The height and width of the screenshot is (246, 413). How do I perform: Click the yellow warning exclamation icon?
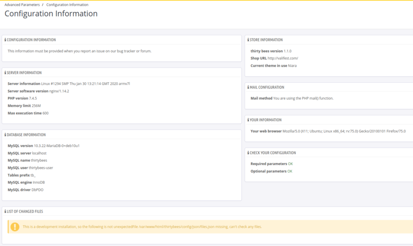pos(15,227)
